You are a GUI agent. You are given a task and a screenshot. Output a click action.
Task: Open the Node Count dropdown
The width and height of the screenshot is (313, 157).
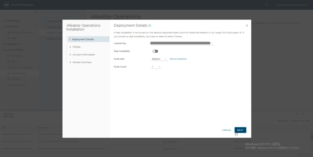[156, 67]
